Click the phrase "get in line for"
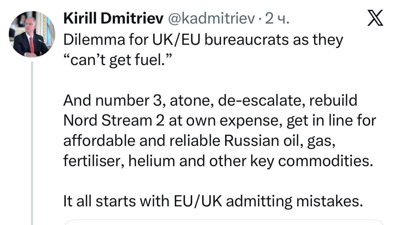Screen dimensions: 394x225 click(331, 121)
